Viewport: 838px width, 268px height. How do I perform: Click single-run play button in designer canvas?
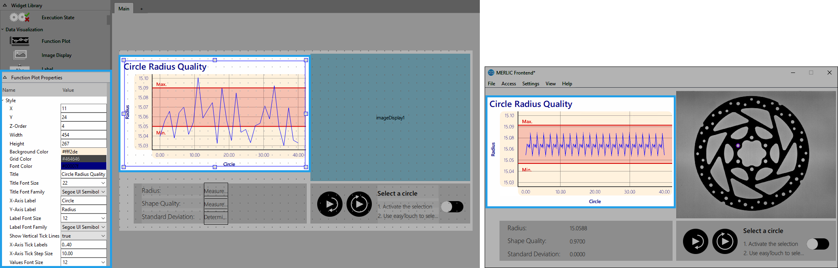pyautogui.click(x=330, y=204)
